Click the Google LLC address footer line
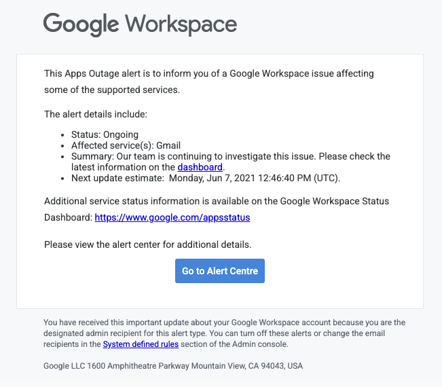This screenshot has width=442, height=387. click(173, 366)
